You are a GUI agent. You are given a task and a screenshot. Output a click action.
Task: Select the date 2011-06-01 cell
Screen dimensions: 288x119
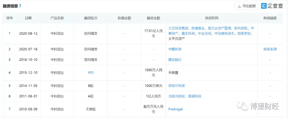28,96
